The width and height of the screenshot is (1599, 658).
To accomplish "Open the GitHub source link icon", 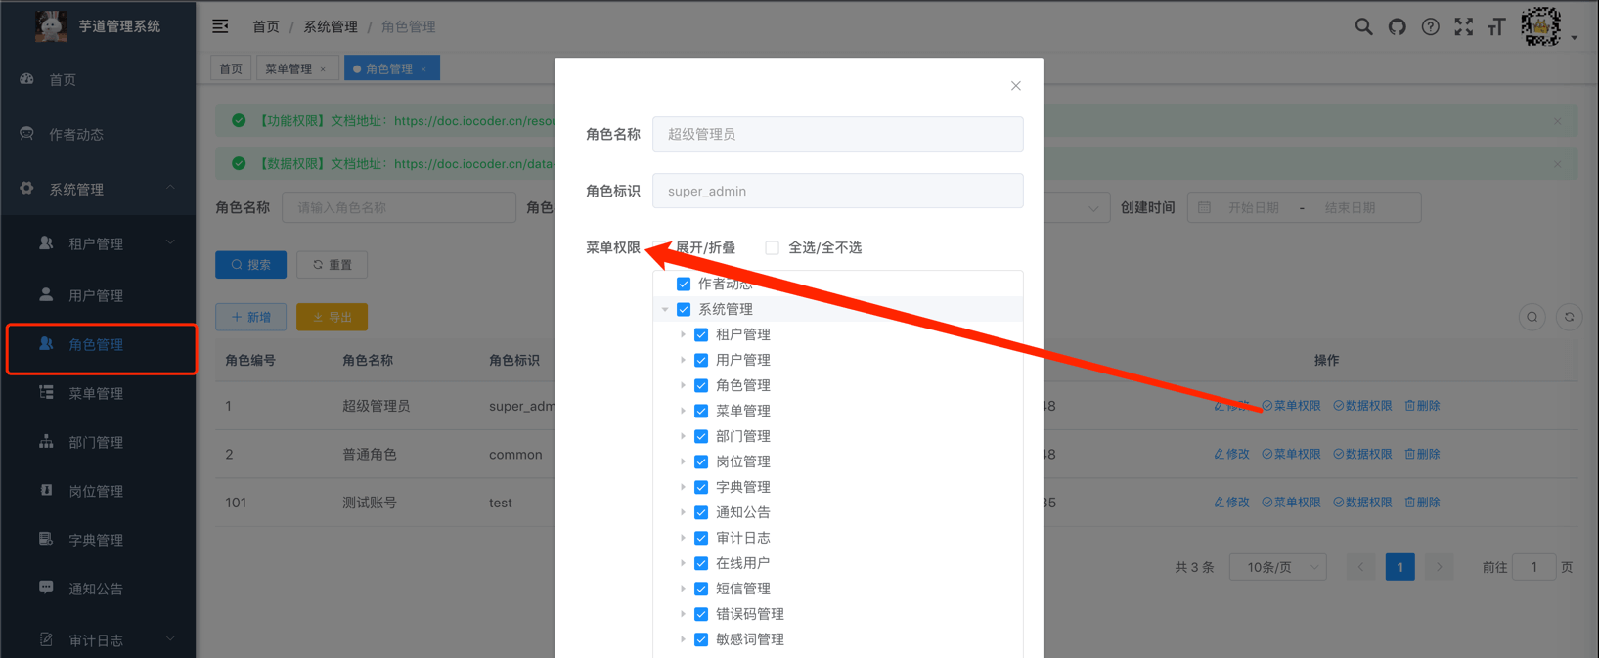I will tap(1397, 27).
